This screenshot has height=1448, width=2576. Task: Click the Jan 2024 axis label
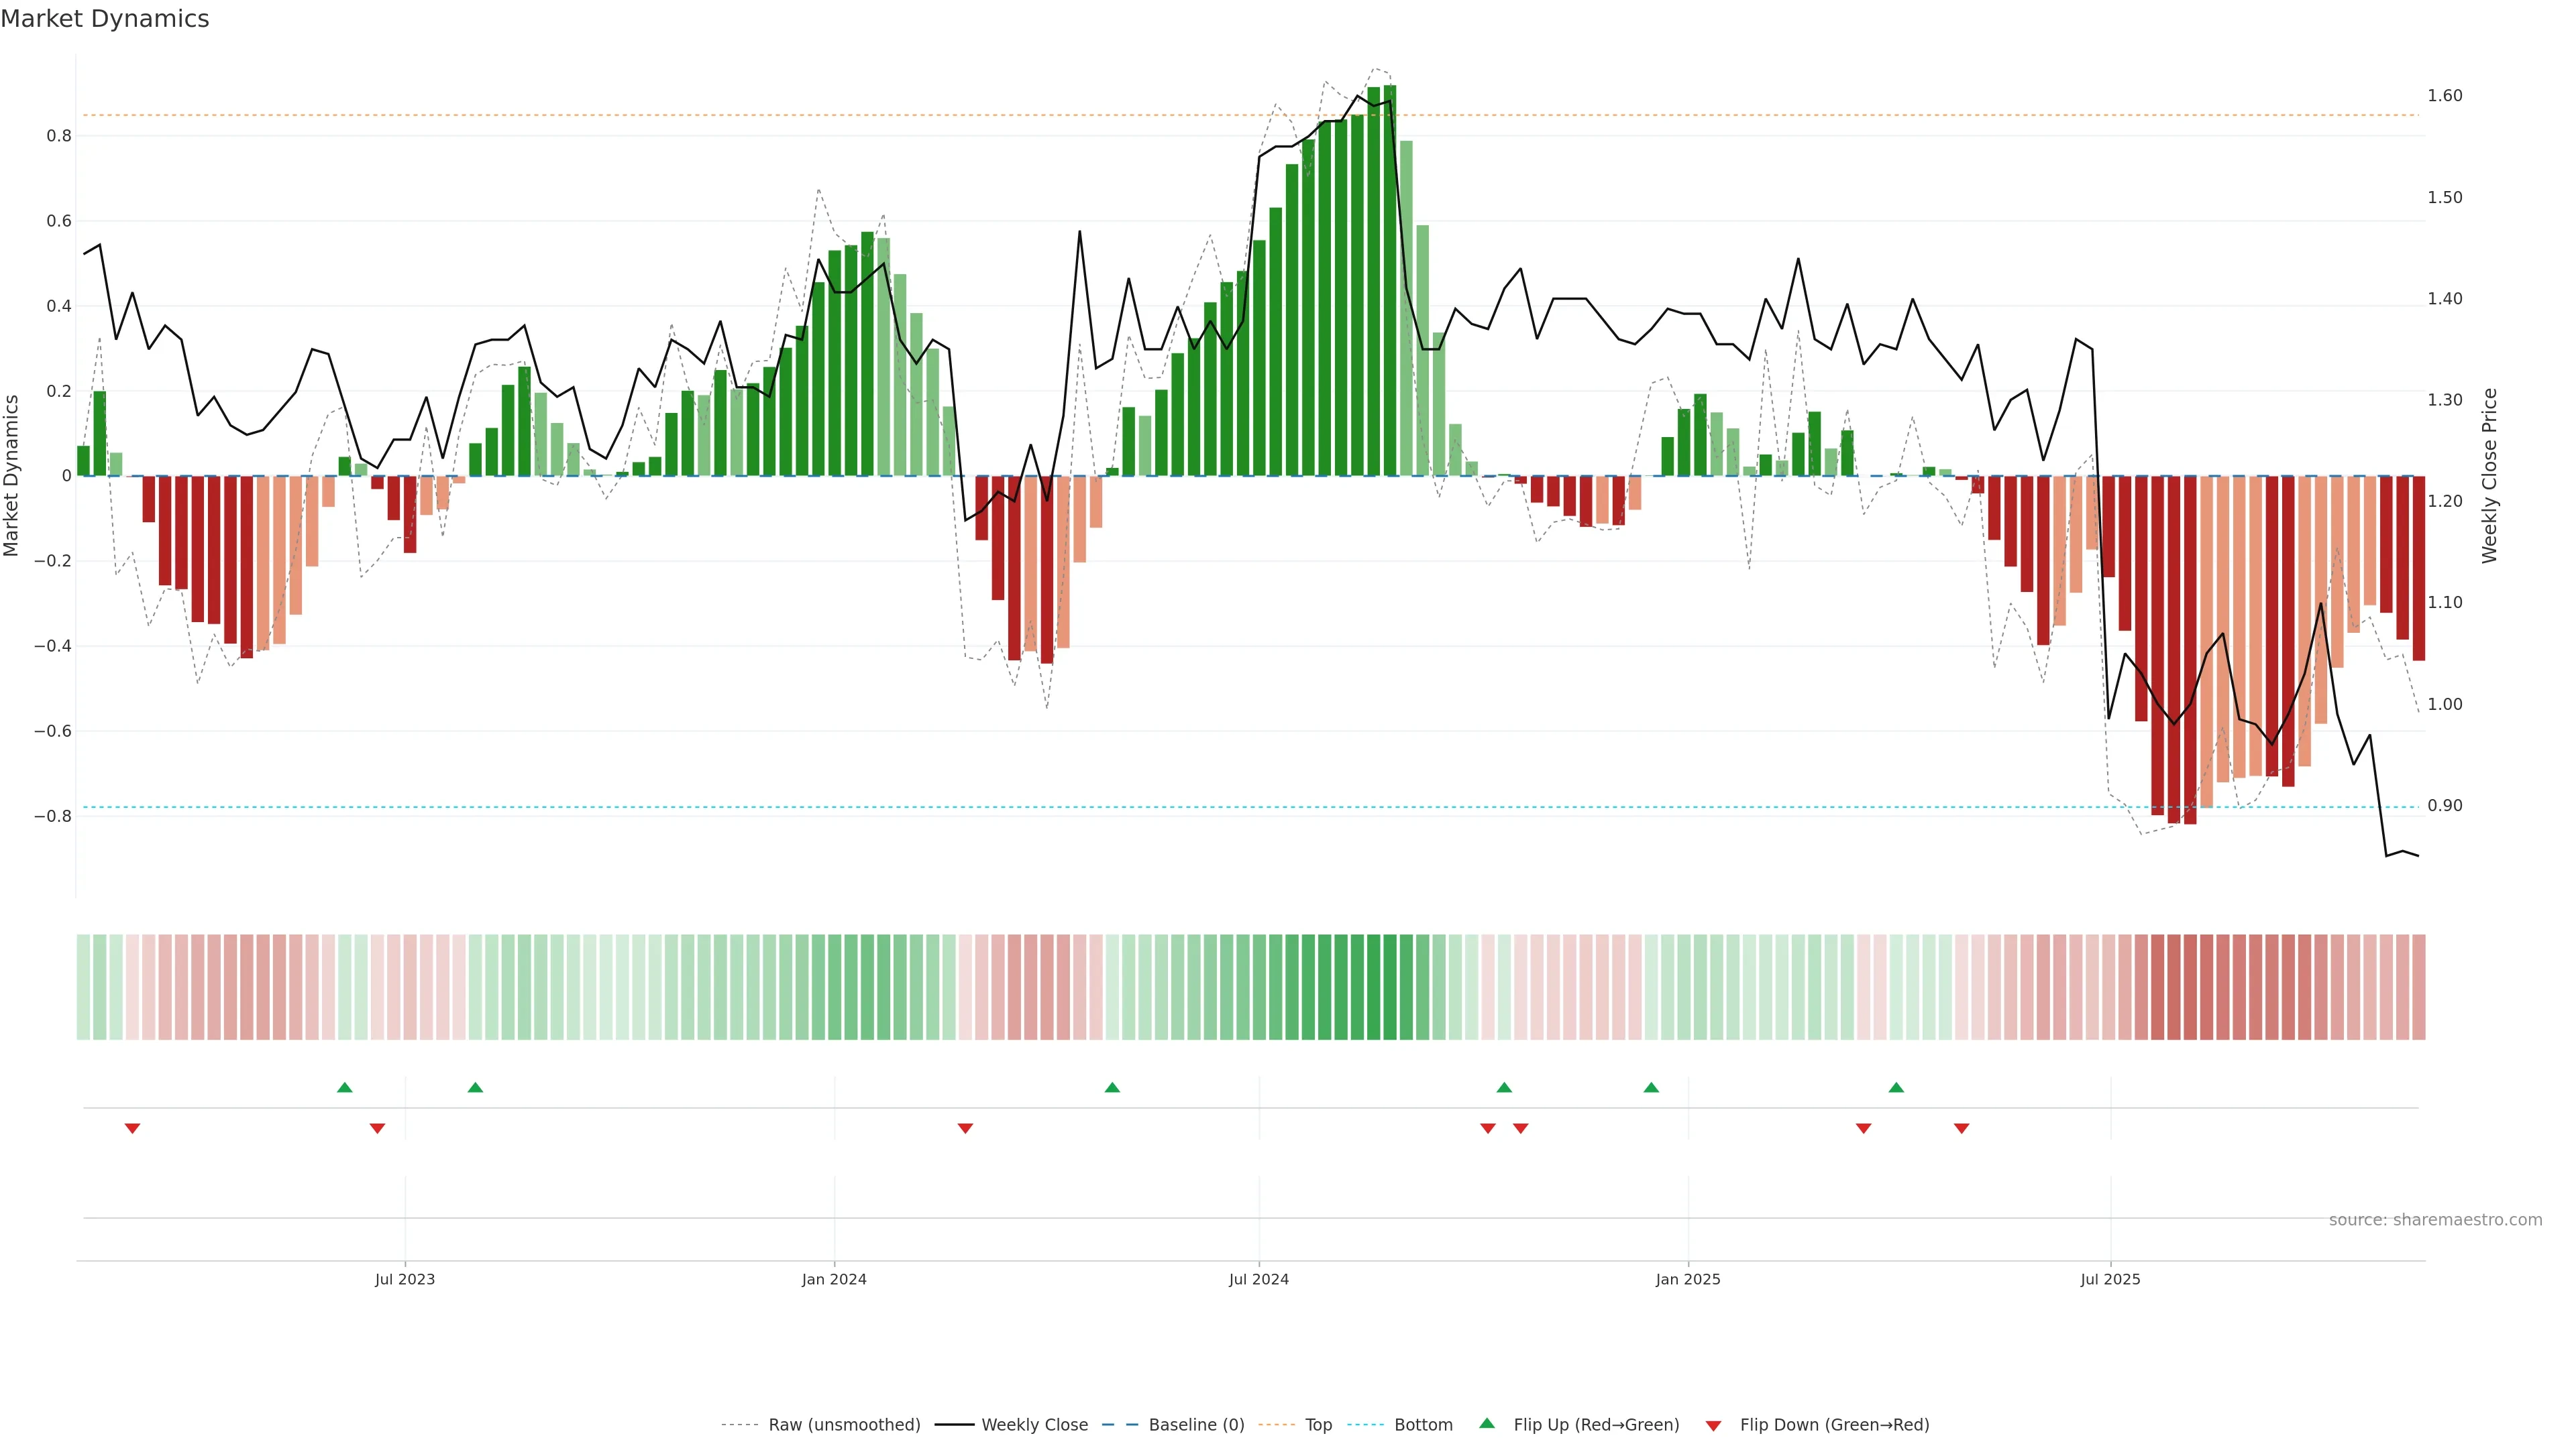click(834, 1279)
